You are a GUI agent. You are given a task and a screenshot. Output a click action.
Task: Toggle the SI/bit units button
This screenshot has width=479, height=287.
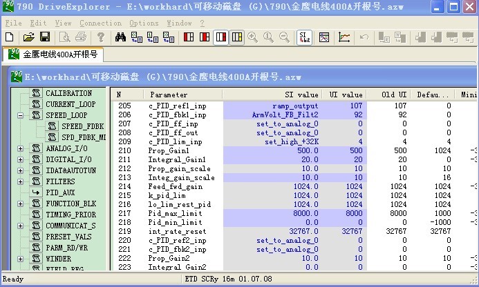pyautogui.click(x=304, y=37)
